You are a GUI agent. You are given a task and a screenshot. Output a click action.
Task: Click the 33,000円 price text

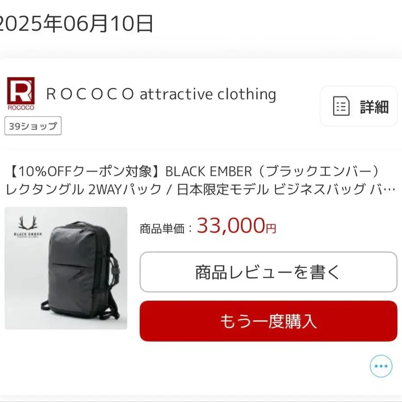236,226
